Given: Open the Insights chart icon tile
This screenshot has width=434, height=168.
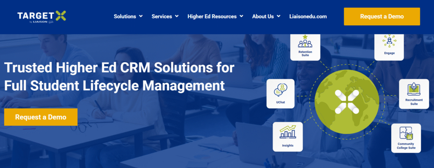Looking at the screenshot, I should pyautogui.click(x=288, y=137).
